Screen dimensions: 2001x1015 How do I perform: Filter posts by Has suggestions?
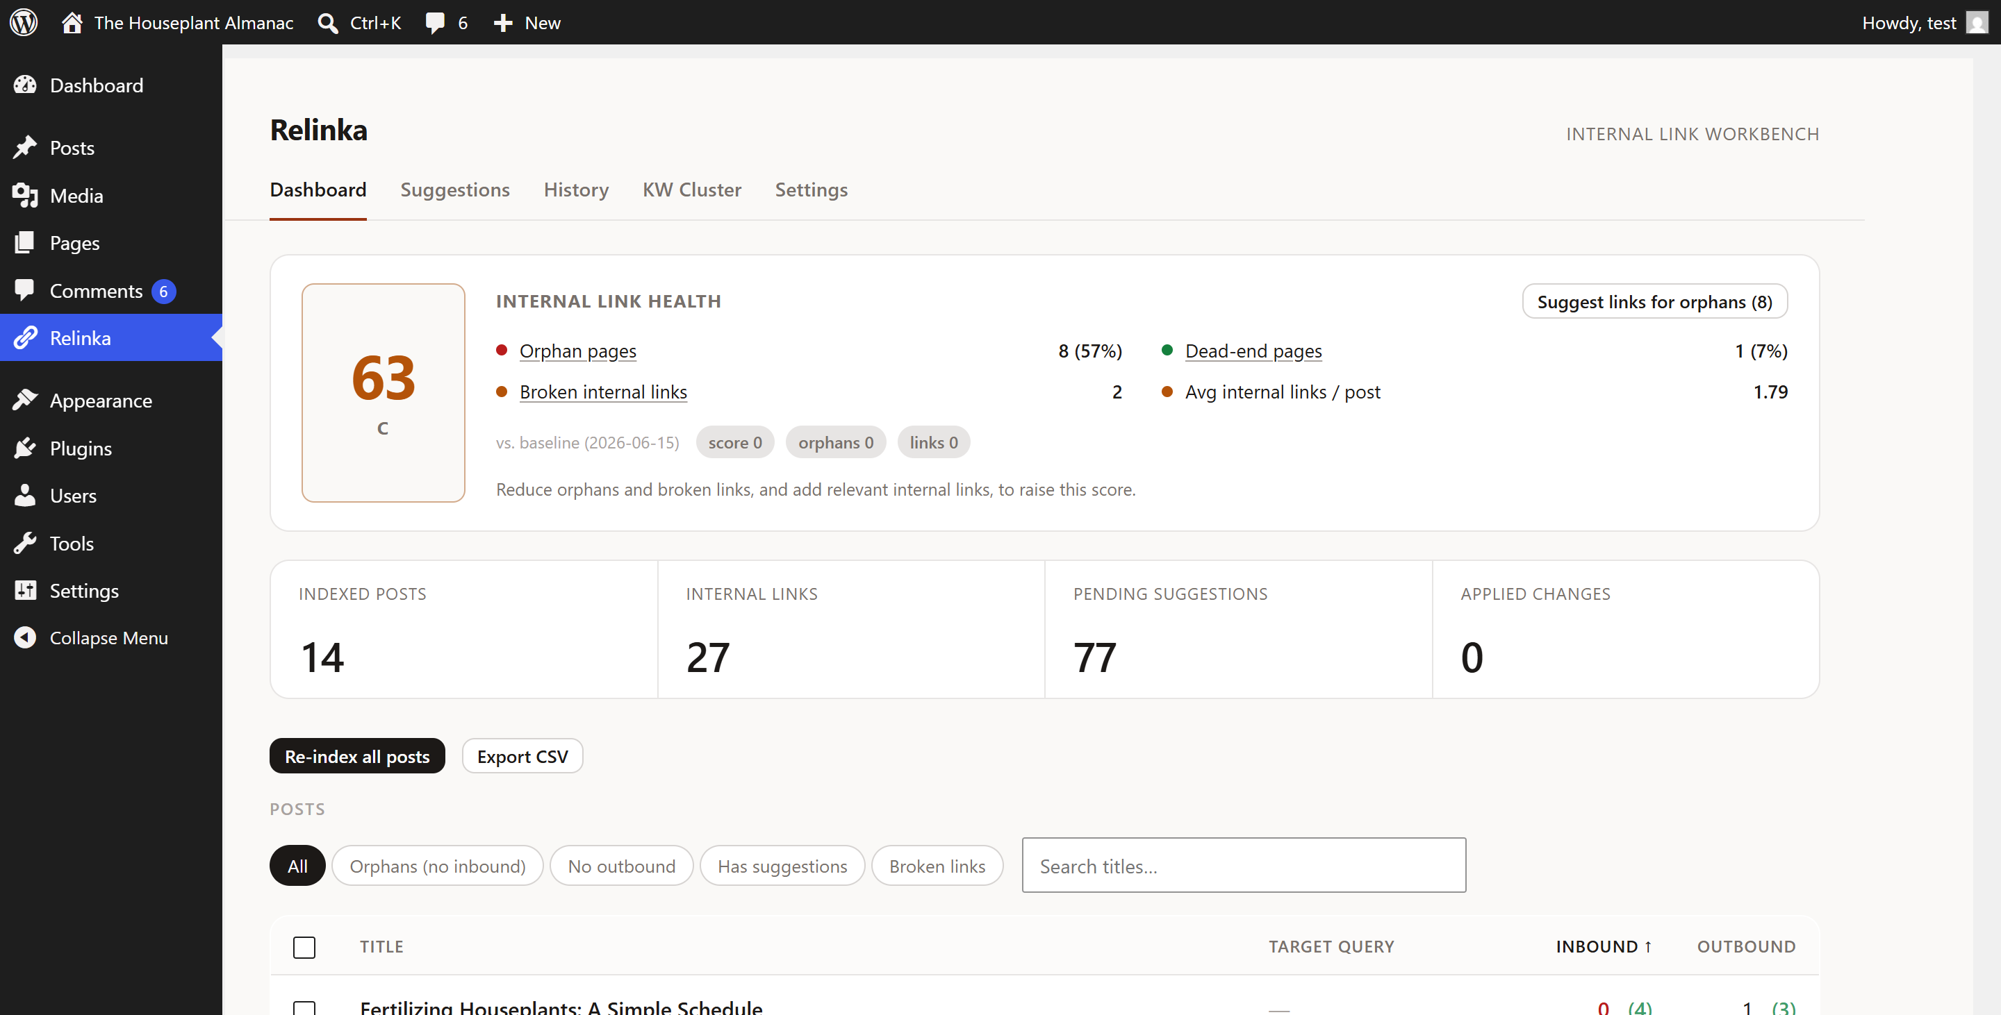782,865
